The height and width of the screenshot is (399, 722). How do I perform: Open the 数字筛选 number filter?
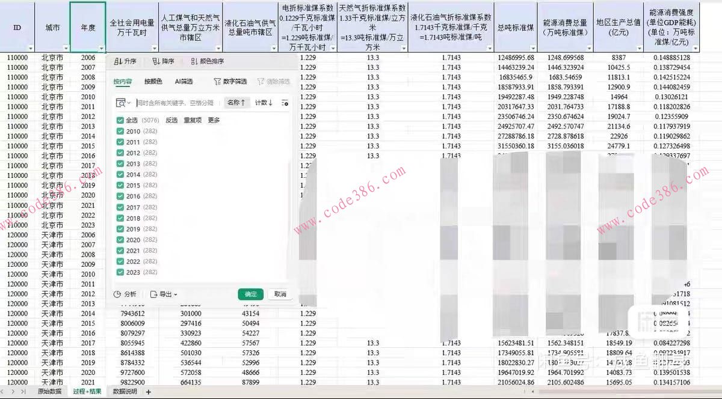[230, 81]
